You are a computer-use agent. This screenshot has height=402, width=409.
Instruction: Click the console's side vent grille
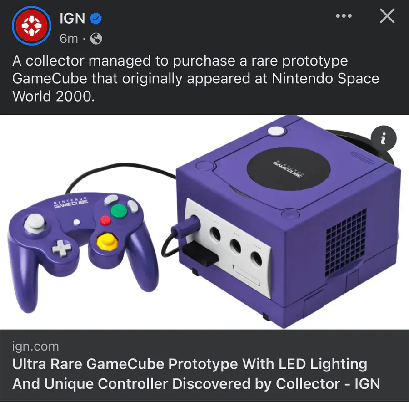[346, 242]
